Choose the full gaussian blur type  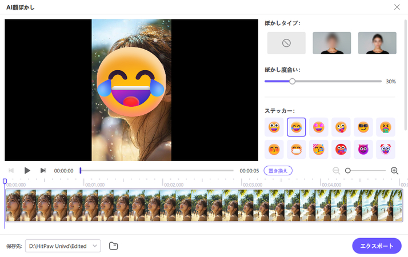point(332,43)
